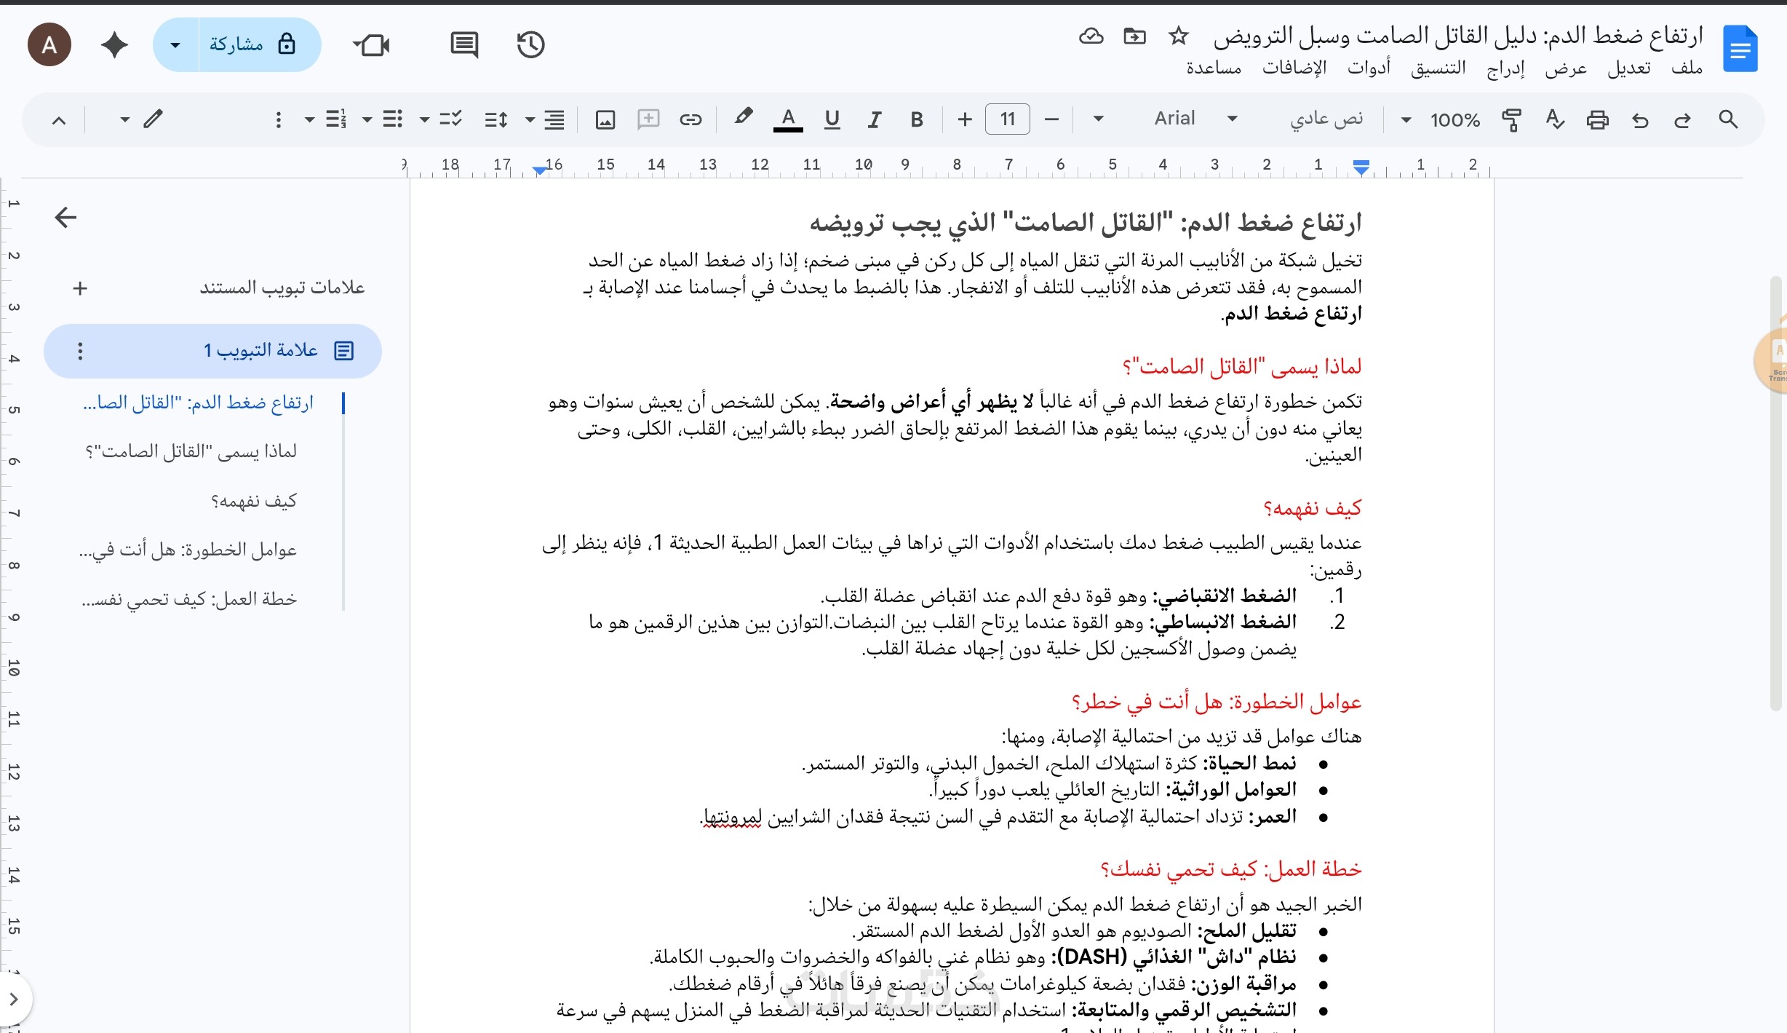Open the إدراج menu
This screenshot has height=1033, width=1787.
[1505, 68]
